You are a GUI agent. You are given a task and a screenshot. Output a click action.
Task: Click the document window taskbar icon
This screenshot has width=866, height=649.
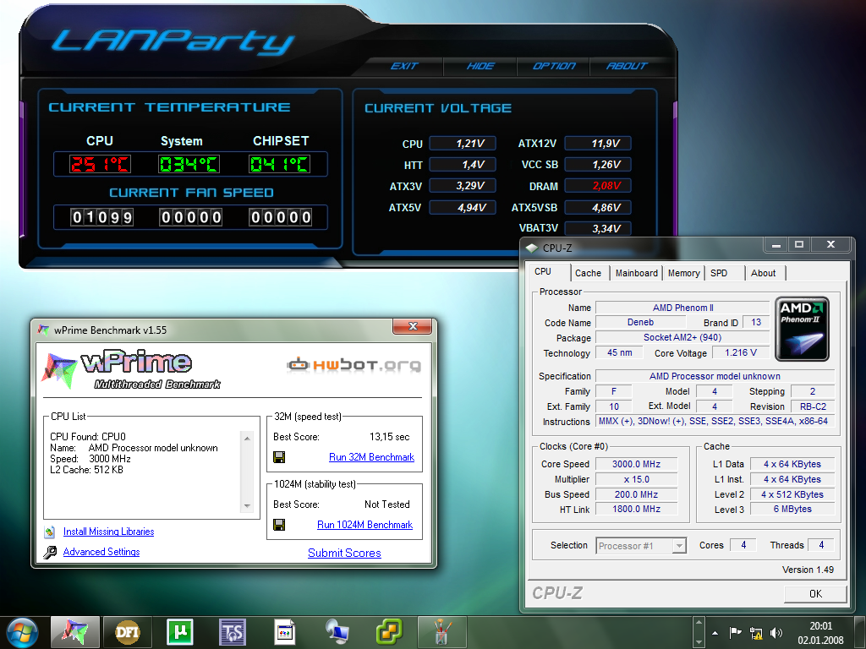click(x=284, y=632)
